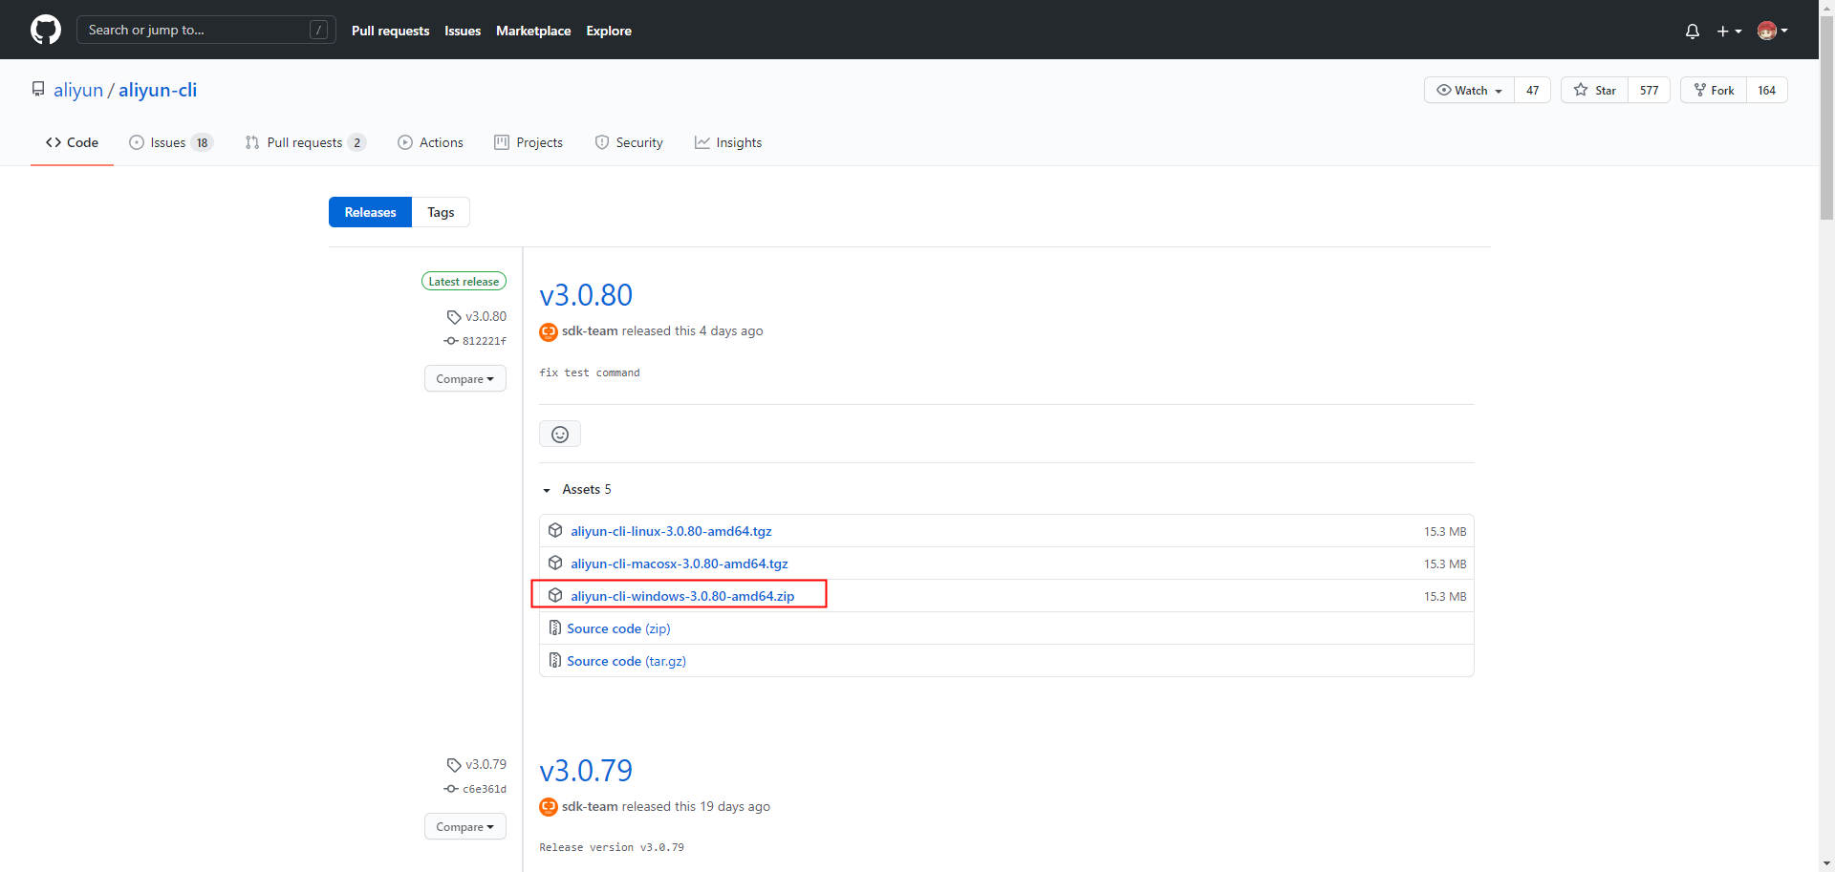The image size is (1835, 872).
Task: Star the repository
Action: pos(1594,90)
